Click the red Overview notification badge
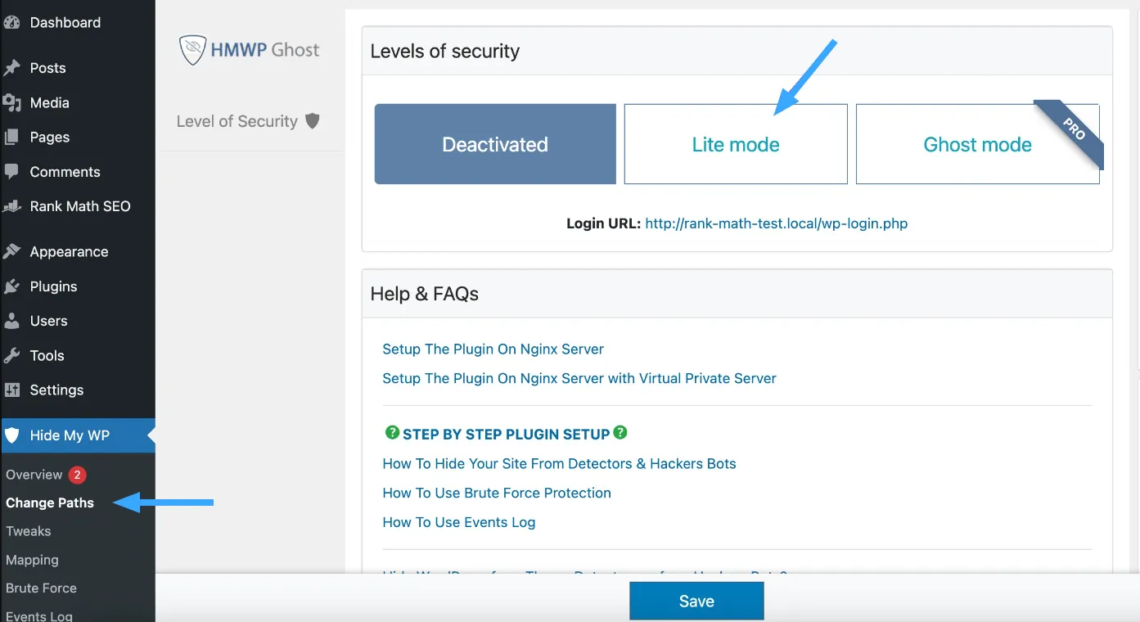 click(77, 475)
